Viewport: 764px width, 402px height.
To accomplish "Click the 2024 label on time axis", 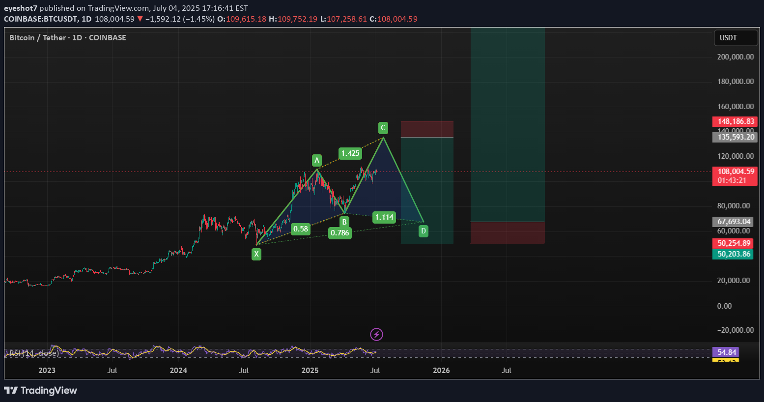I will [178, 371].
